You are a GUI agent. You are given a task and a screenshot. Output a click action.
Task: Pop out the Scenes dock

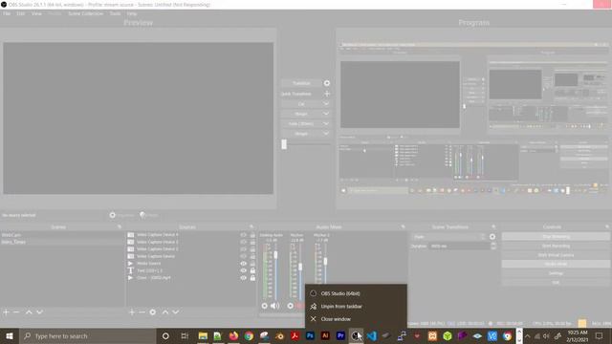[119, 226]
